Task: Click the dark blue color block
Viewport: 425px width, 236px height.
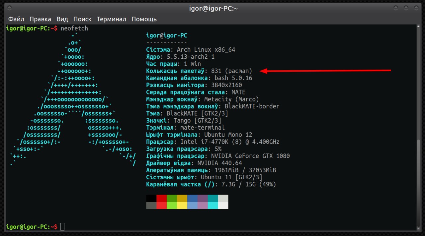Action: point(192,198)
